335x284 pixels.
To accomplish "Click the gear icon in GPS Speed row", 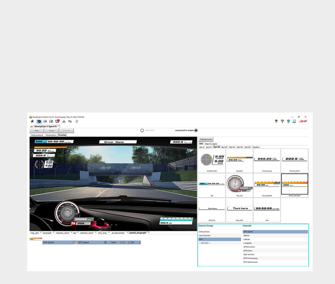I will pyautogui.click(x=105, y=242).
